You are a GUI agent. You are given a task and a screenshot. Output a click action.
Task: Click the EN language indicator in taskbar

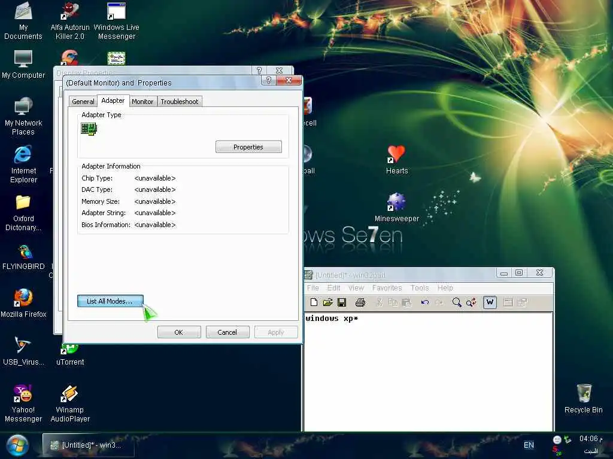[x=529, y=445]
